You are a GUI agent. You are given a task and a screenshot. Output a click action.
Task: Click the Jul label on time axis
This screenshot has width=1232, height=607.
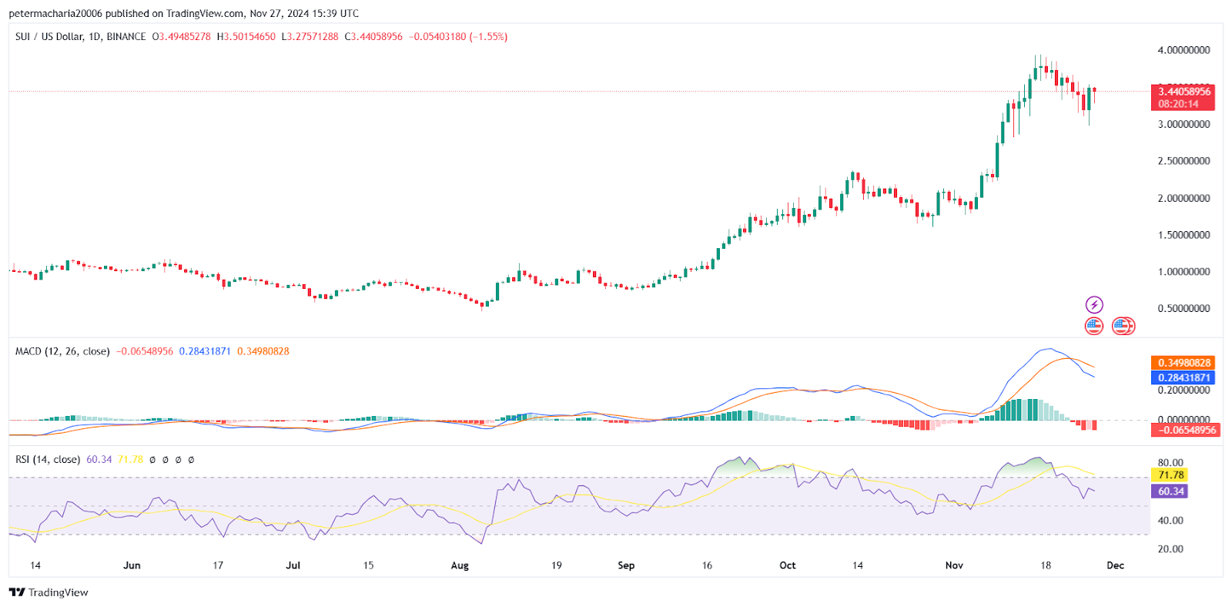[x=293, y=565]
